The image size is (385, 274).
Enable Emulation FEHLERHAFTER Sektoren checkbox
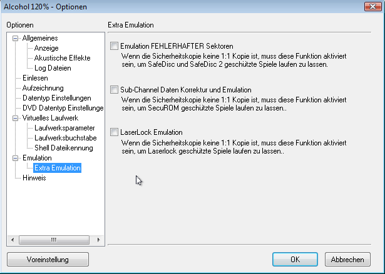pyautogui.click(x=114, y=46)
